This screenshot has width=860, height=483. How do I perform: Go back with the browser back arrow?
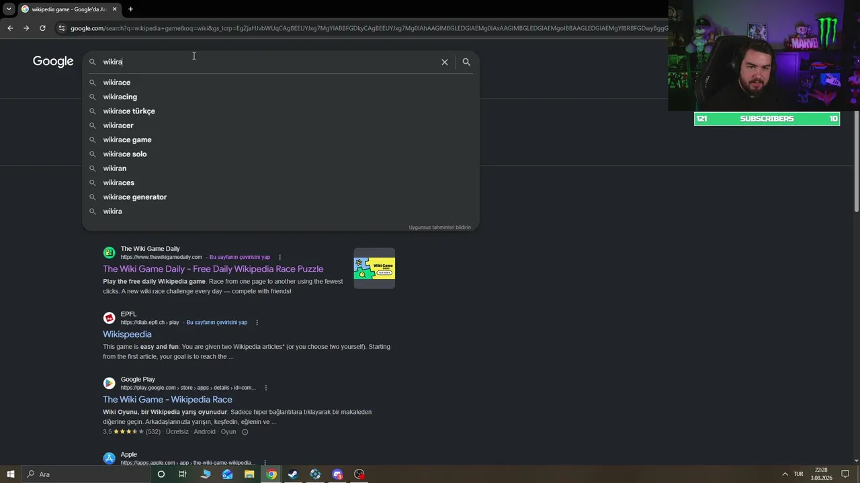click(x=10, y=28)
